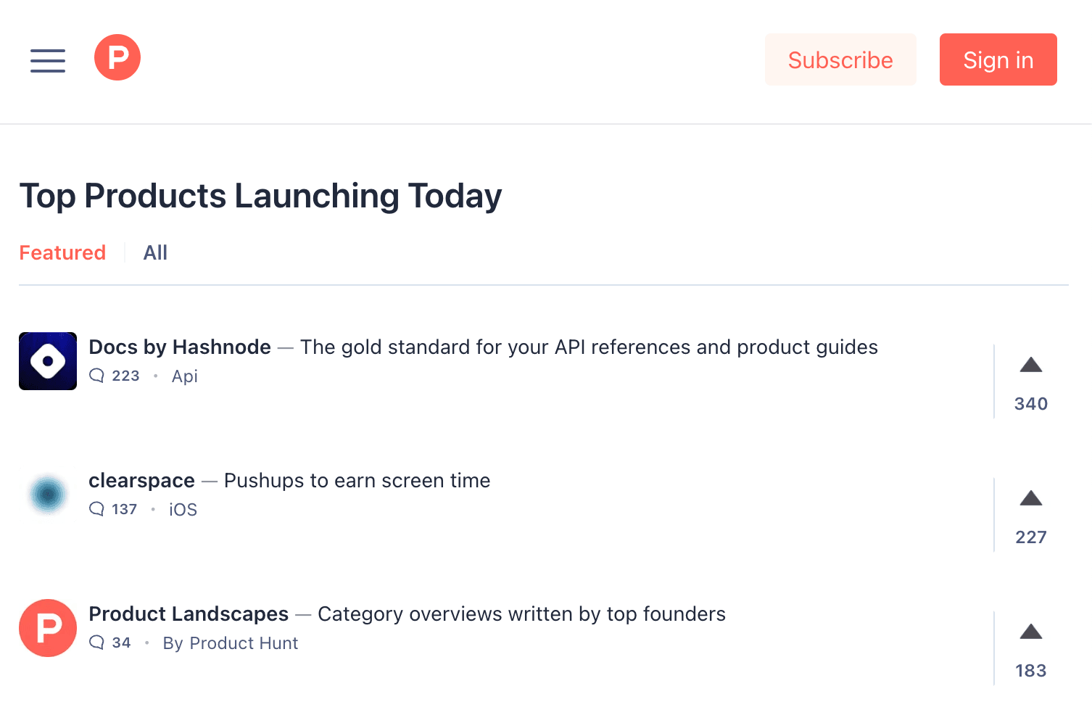Screen dimensions: 1092x702
Task: Upvote the clearspace product
Action: click(x=1030, y=515)
